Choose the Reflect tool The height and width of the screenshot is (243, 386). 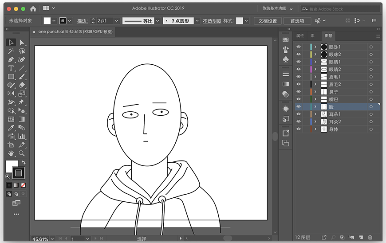[11, 94]
